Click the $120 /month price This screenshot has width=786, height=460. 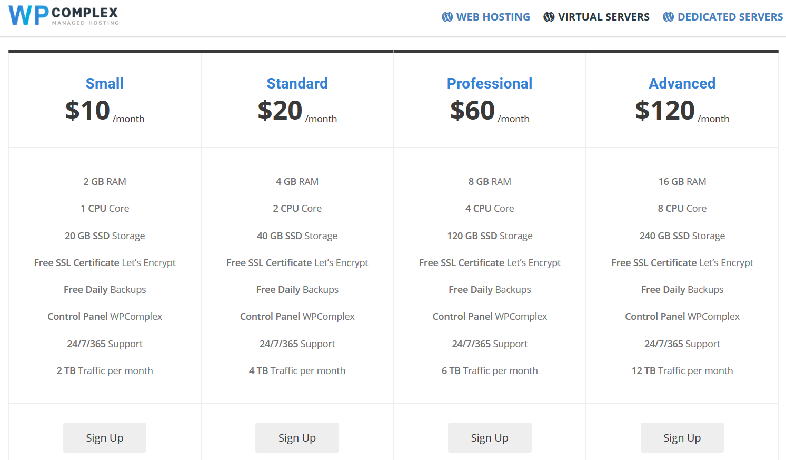(x=682, y=111)
